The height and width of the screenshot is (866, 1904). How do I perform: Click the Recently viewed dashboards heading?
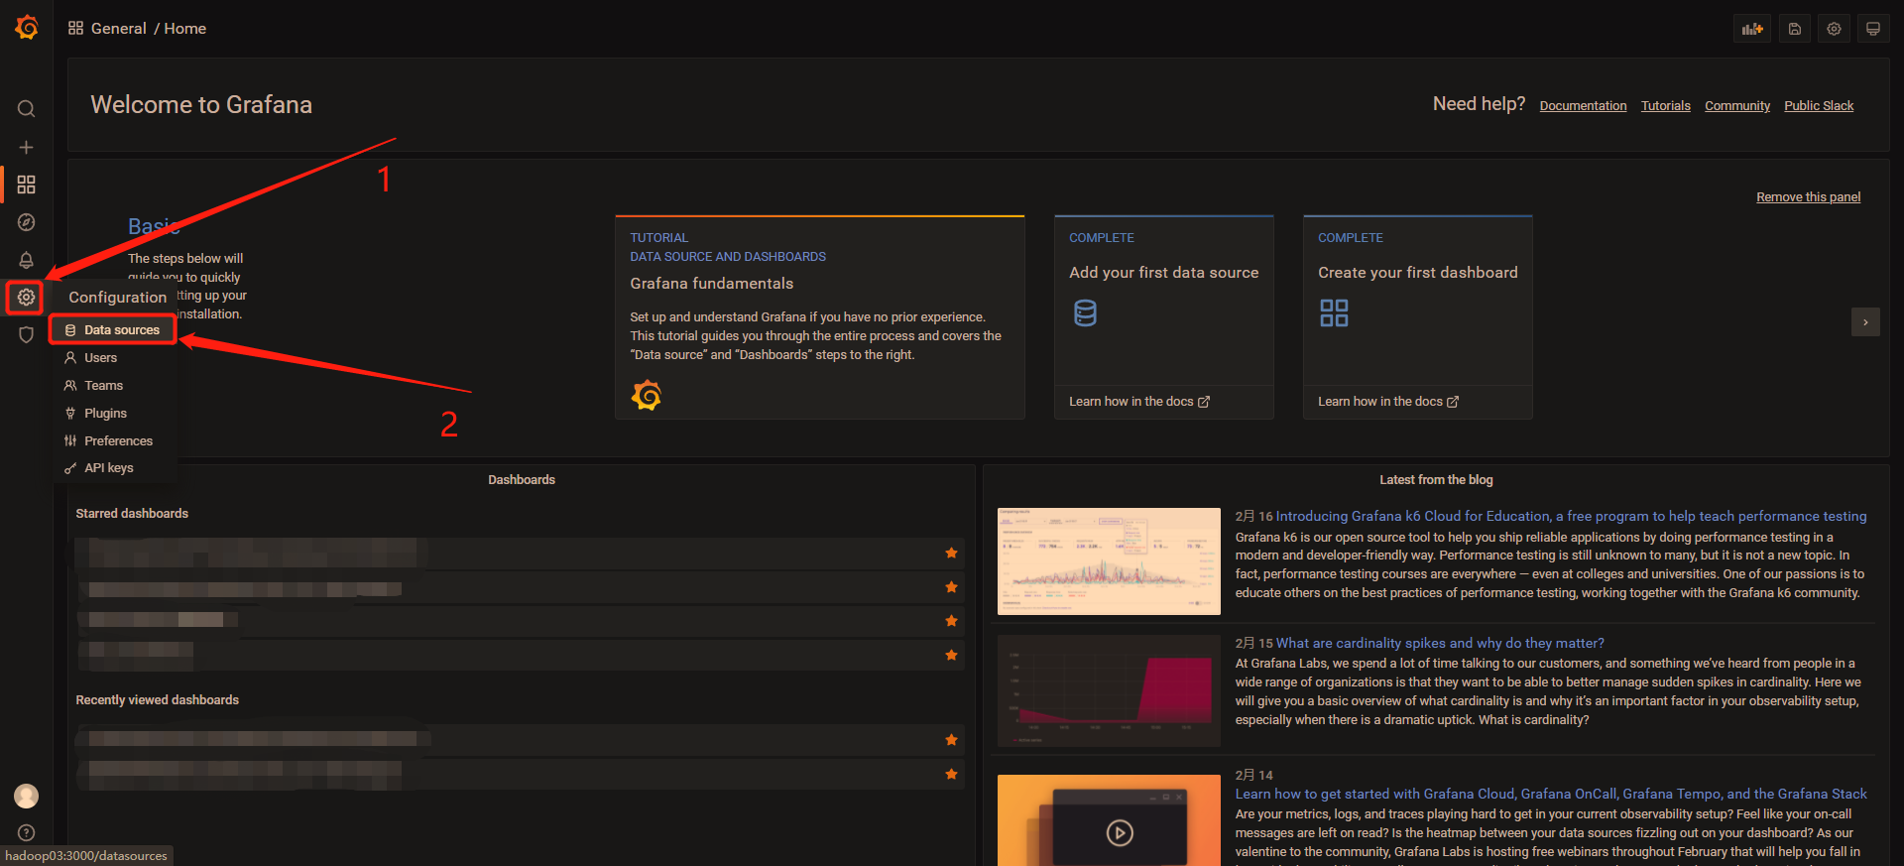click(x=158, y=700)
